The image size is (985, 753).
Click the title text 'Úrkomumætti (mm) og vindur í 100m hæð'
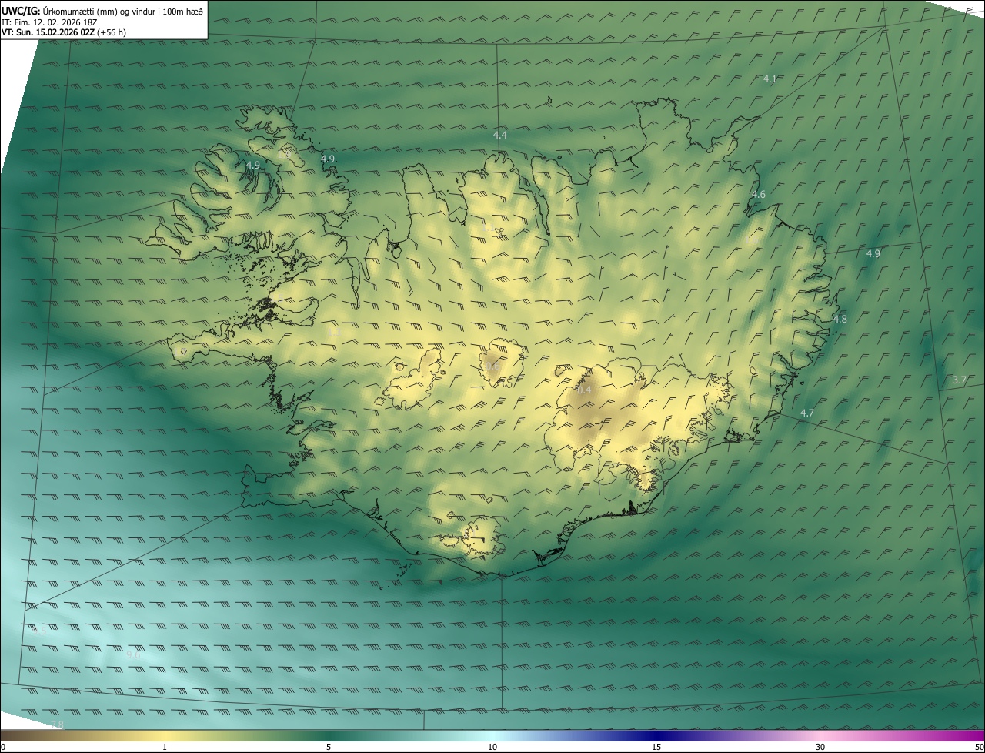[124, 11]
